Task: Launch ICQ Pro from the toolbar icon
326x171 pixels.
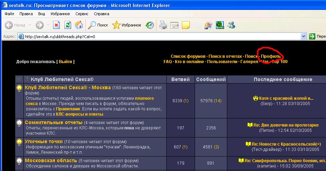Action: (221, 25)
